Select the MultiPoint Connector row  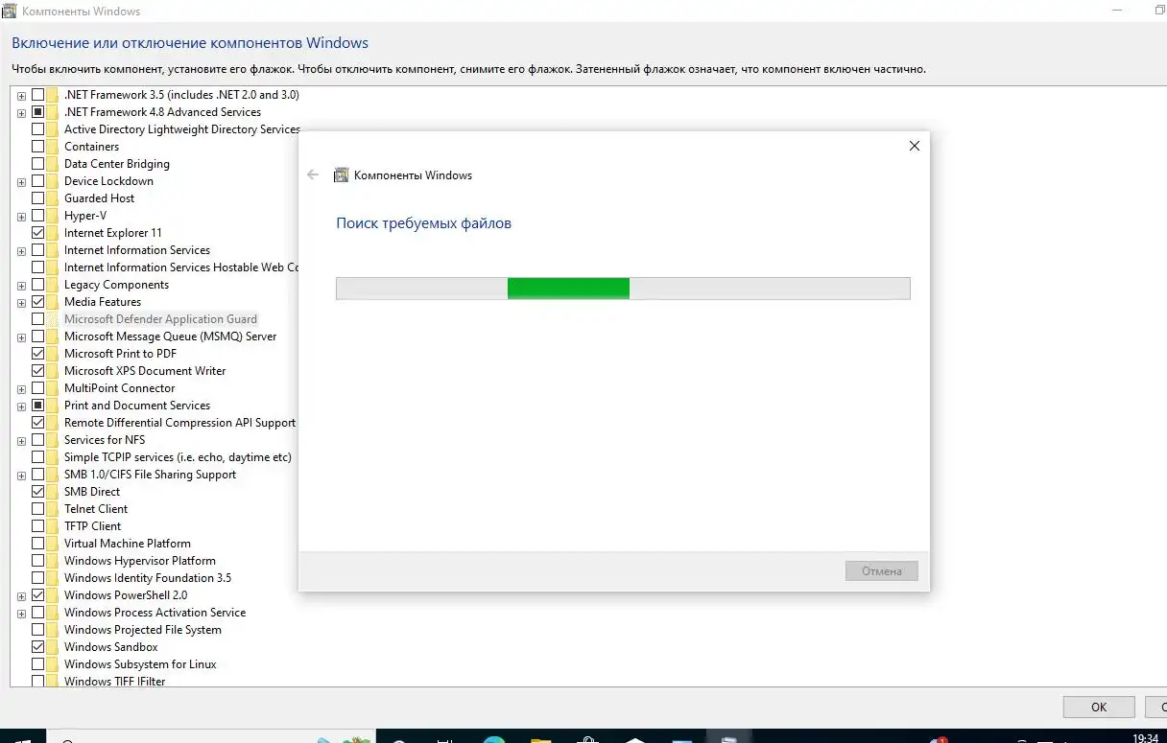(x=119, y=388)
